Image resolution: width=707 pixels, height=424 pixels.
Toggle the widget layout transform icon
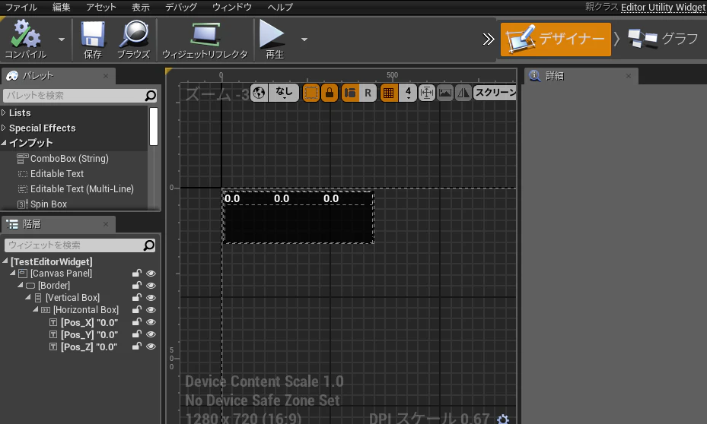[350, 93]
